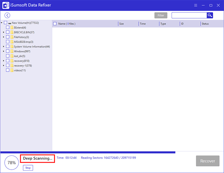This screenshot has height=173, width=224.
Task: Expand System Volume Information(44) node
Action: pos(4,47)
